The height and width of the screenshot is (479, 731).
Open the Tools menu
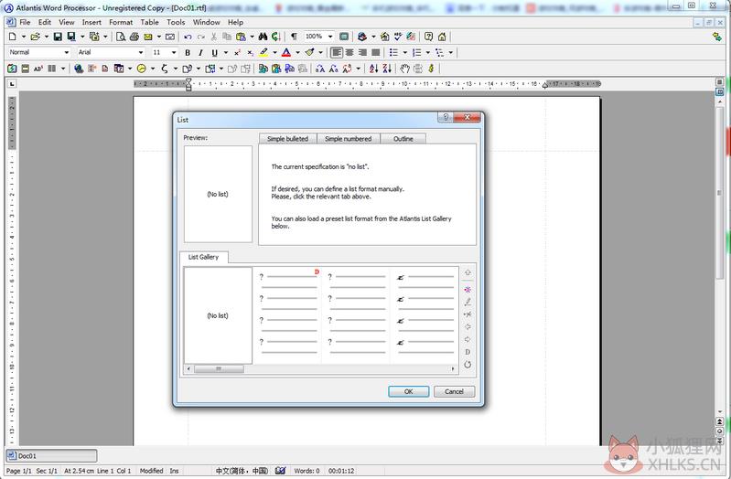click(176, 22)
